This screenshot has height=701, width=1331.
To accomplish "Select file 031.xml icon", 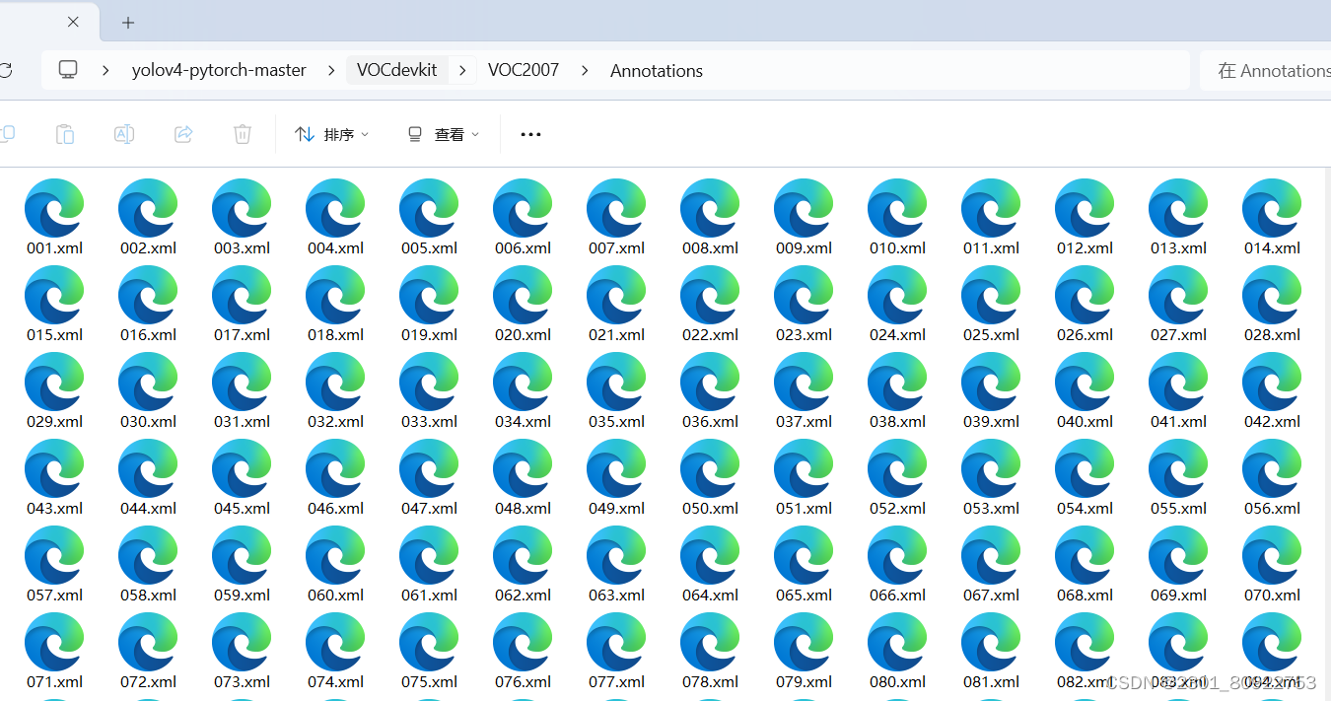I will pos(242,381).
